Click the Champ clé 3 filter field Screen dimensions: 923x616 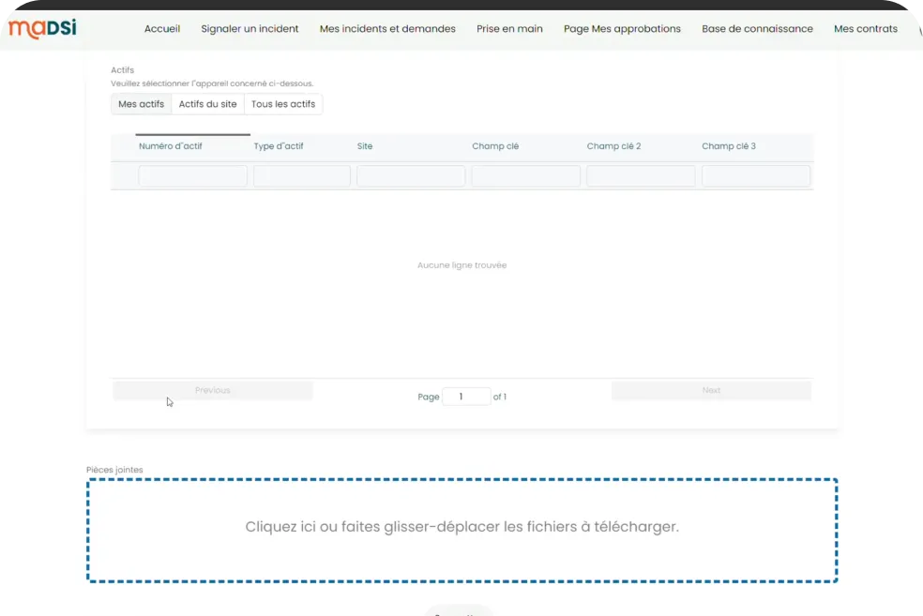pyautogui.click(x=755, y=176)
